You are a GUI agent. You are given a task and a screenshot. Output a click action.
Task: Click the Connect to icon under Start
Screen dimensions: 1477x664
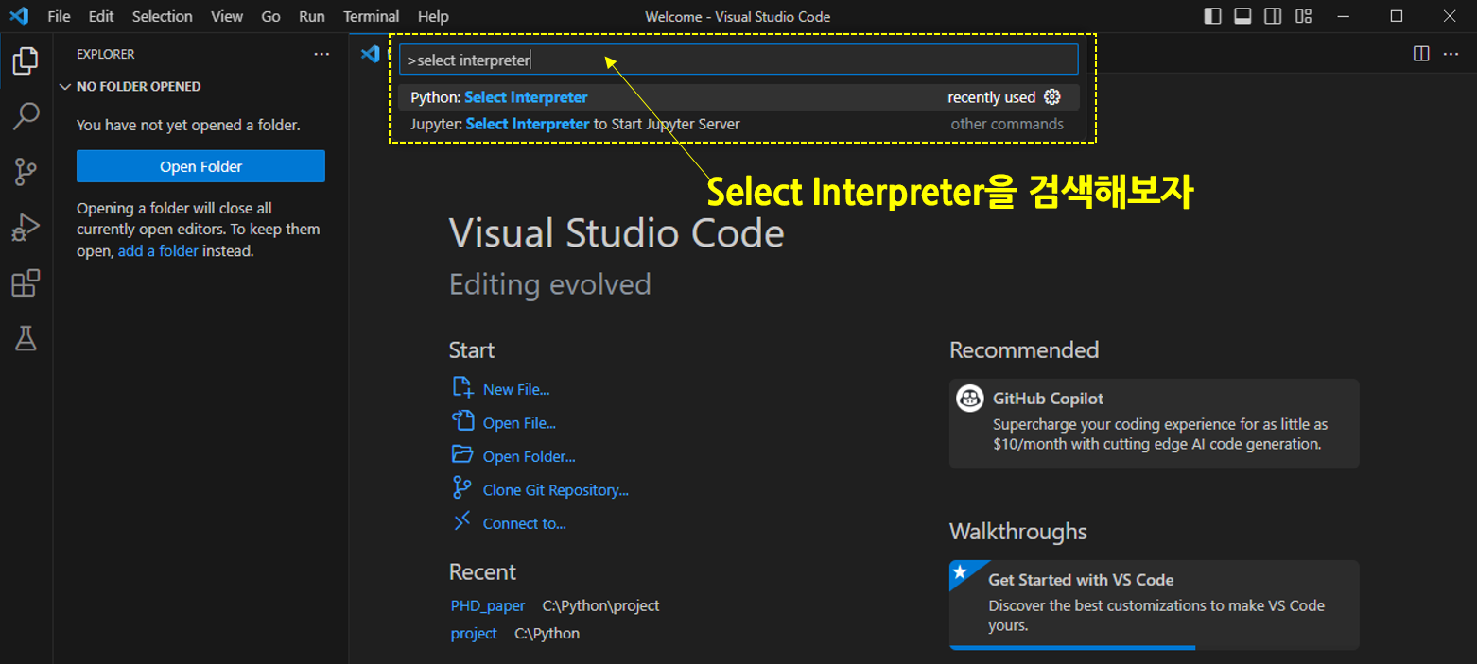tap(462, 521)
